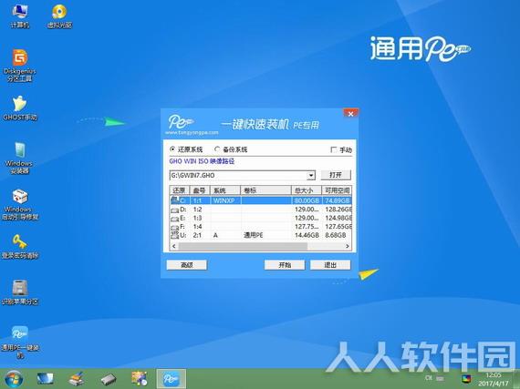Open the Apple partition recognition desktop icon
Viewport: 520px width, 389px height.
20,292
